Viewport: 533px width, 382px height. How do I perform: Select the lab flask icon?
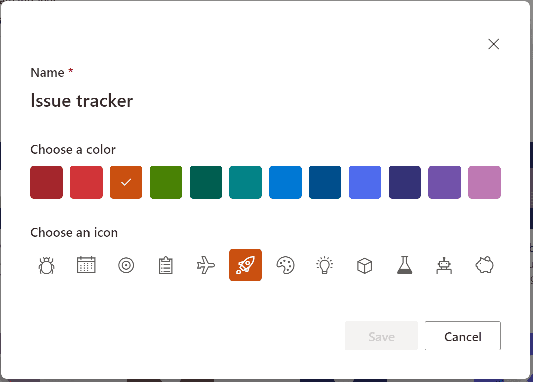click(x=404, y=265)
